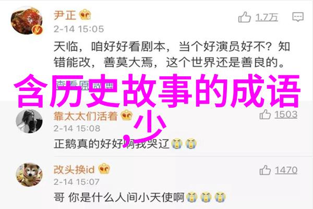The image size is (313, 209).
Task: Click the 1470 like count
Action: point(286,170)
